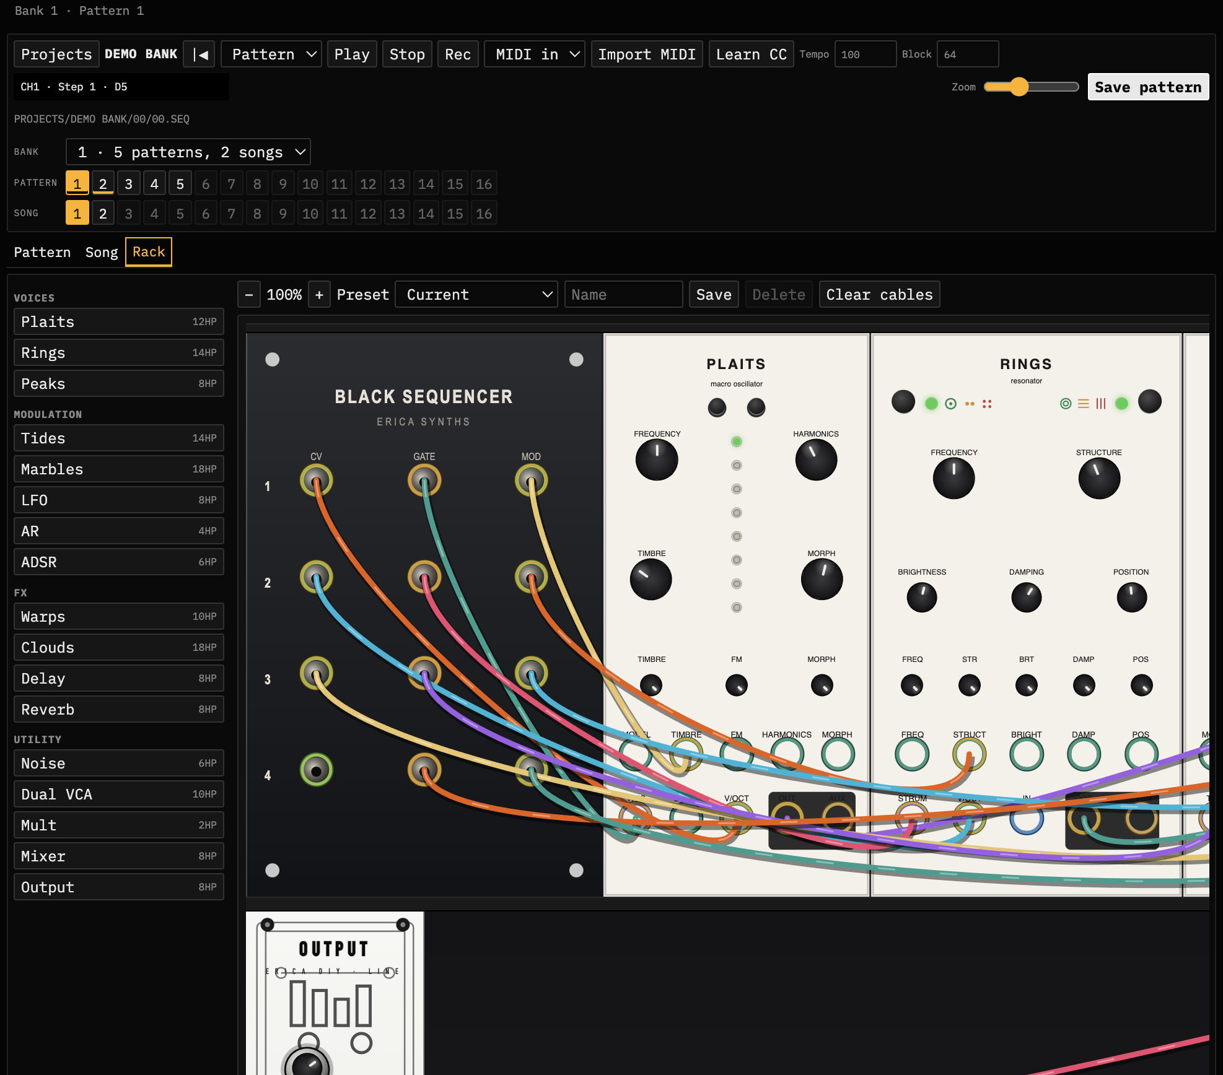Click the Plaits HARMONICS input jack
The width and height of the screenshot is (1223, 1075).
tap(787, 755)
